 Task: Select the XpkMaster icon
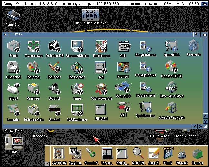coord(145,107)
